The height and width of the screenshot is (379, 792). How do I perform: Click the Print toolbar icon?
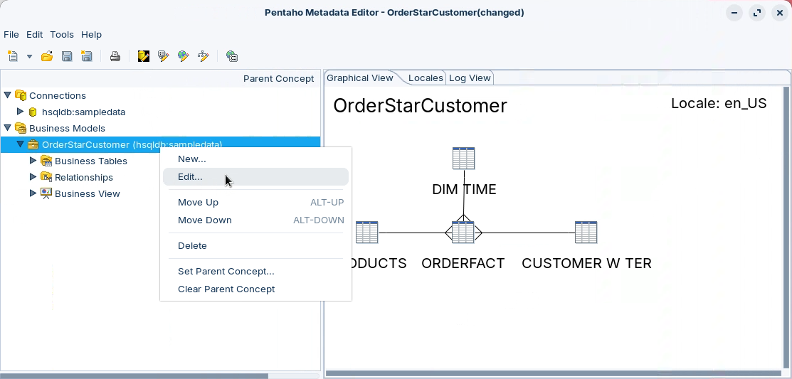pyautogui.click(x=115, y=56)
